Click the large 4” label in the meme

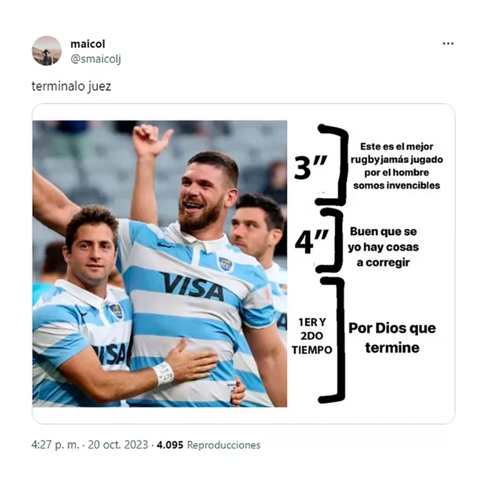point(311,242)
